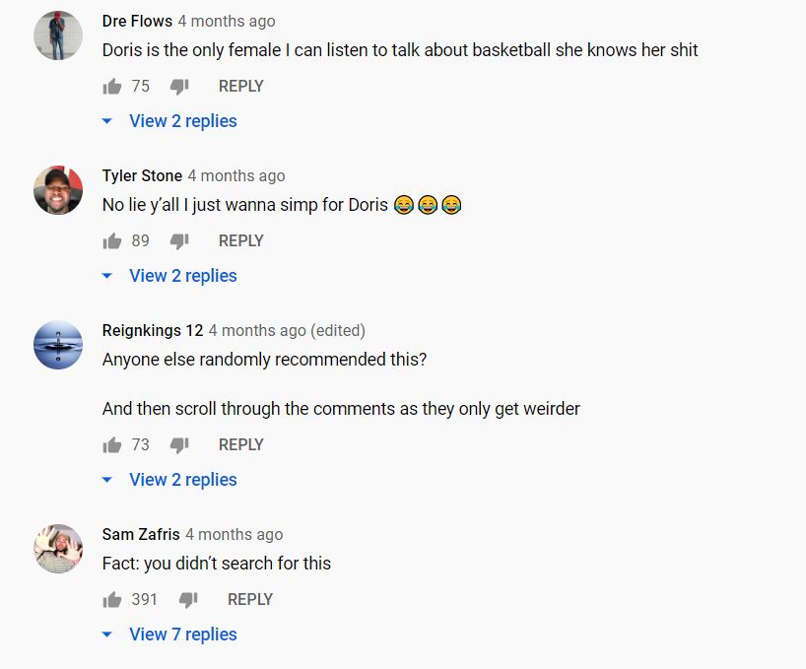This screenshot has height=669, width=806.
Task: Open Reignkings 12's profile avatar
Action: coord(58,345)
